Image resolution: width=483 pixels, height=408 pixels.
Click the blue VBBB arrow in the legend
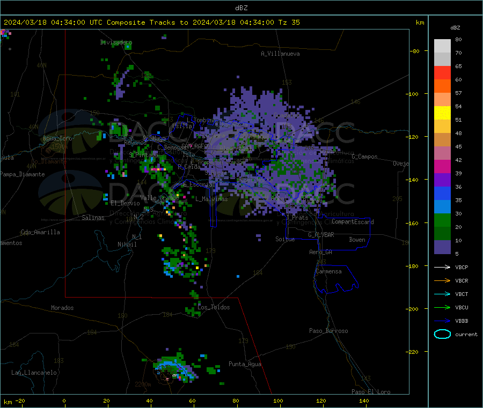pyautogui.click(x=442, y=321)
